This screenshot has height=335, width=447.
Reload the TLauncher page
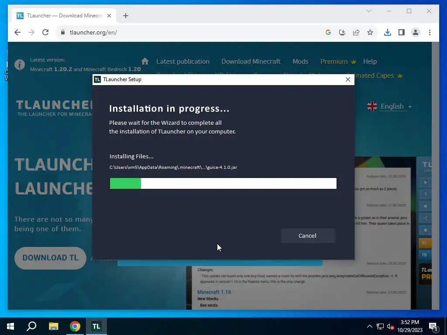click(45, 32)
